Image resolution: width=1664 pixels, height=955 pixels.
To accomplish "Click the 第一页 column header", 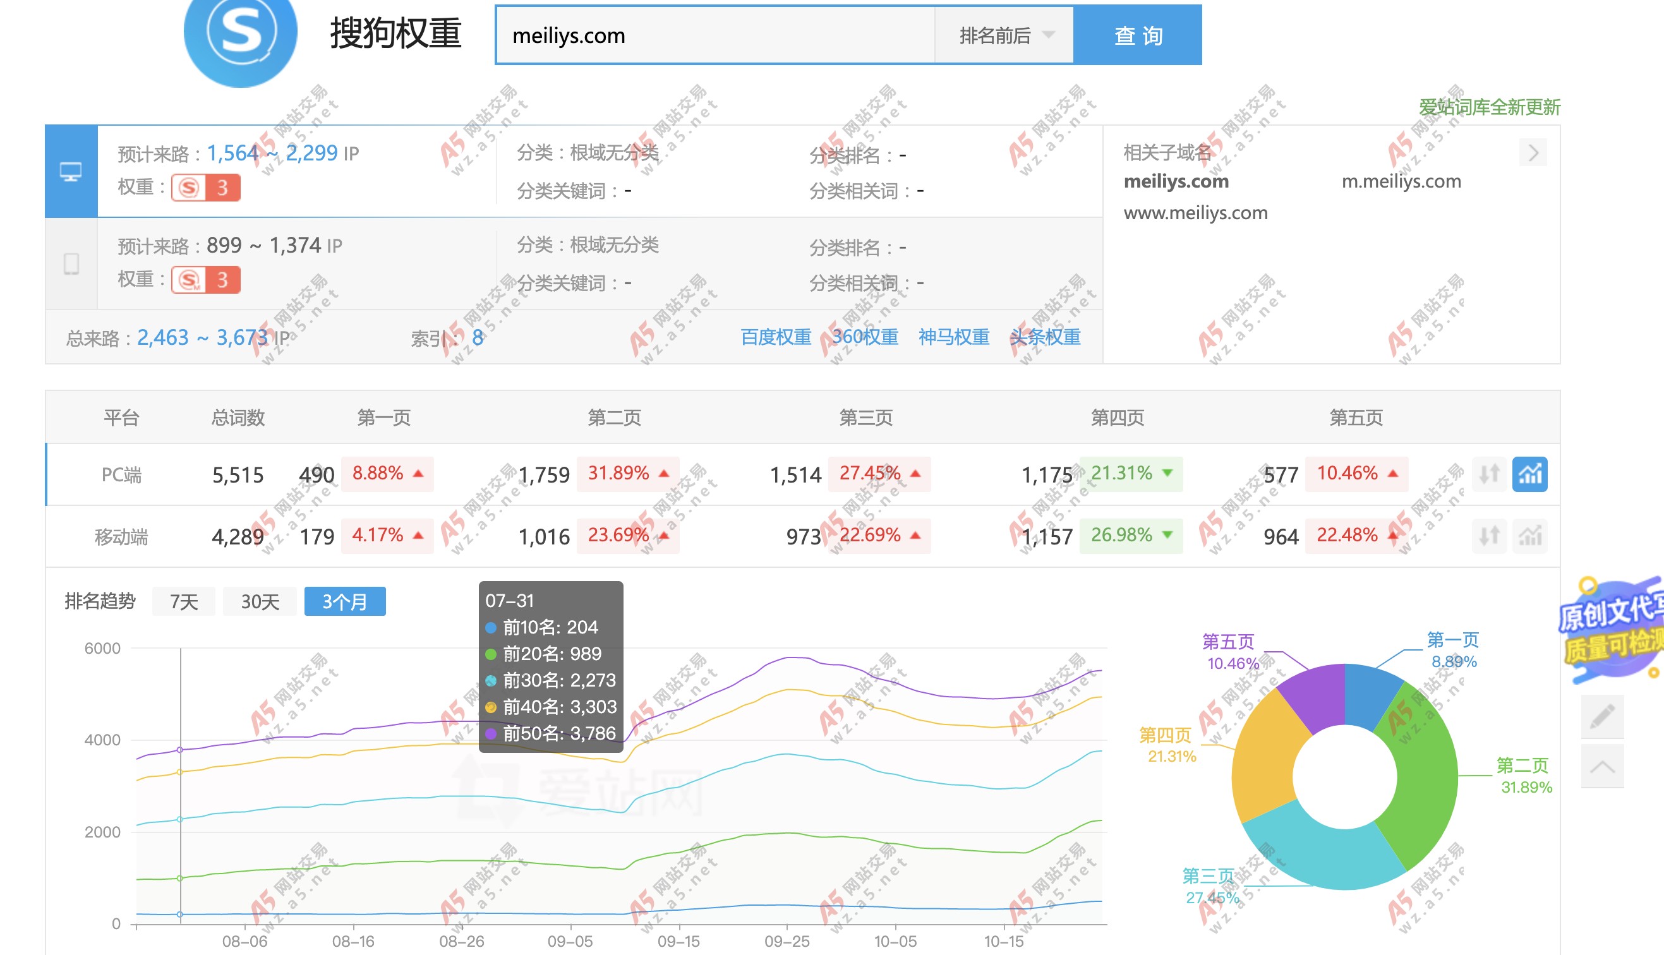I will click(x=383, y=417).
